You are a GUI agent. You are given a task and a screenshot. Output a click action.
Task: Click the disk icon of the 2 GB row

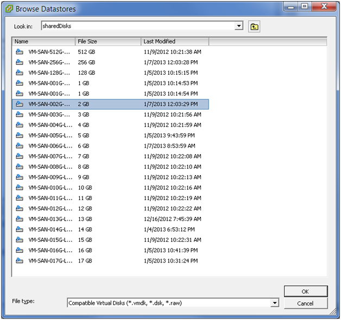tap(20, 104)
